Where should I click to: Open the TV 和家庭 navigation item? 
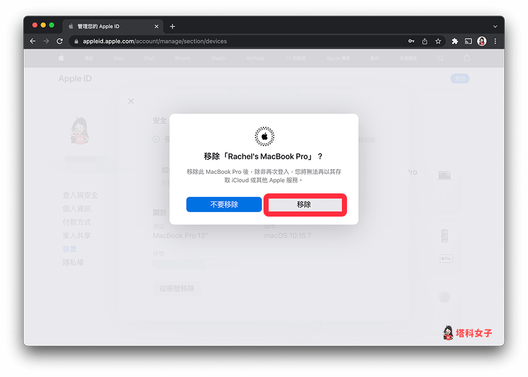[295, 58]
